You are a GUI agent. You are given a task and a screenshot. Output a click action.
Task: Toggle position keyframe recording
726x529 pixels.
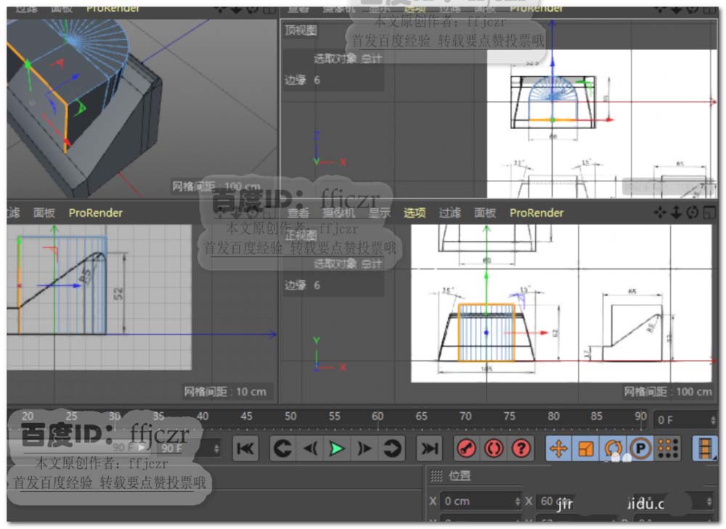click(x=558, y=449)
